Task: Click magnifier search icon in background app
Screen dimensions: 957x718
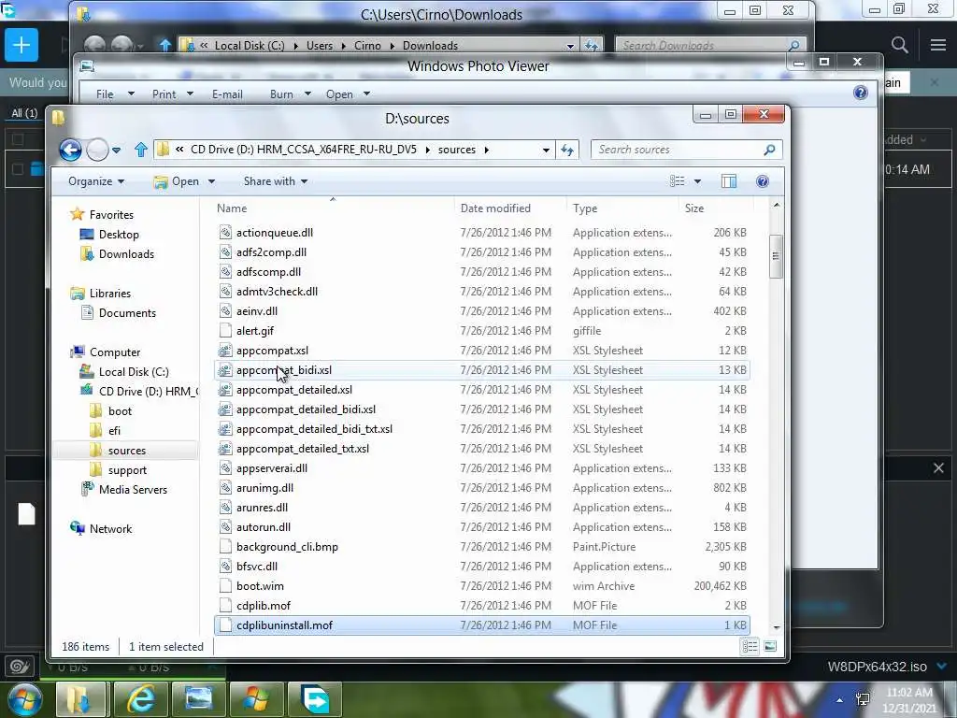Action: point(899,45)
